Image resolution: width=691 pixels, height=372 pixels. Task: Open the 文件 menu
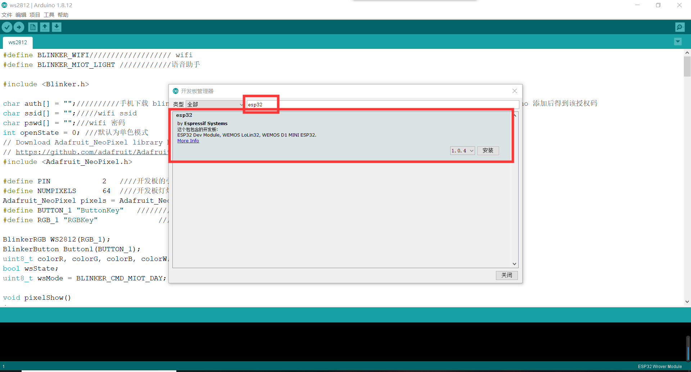[x=7, y=15]
